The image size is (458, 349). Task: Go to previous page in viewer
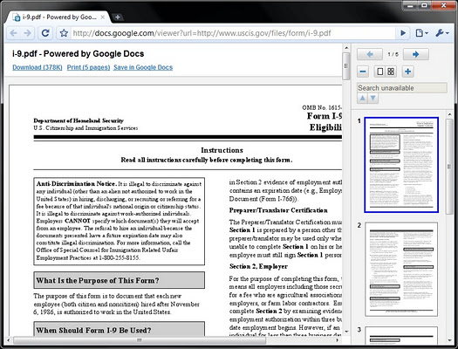(x=370, y=54)
